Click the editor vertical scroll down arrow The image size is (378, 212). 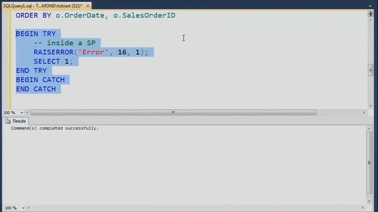click(370, 106)
